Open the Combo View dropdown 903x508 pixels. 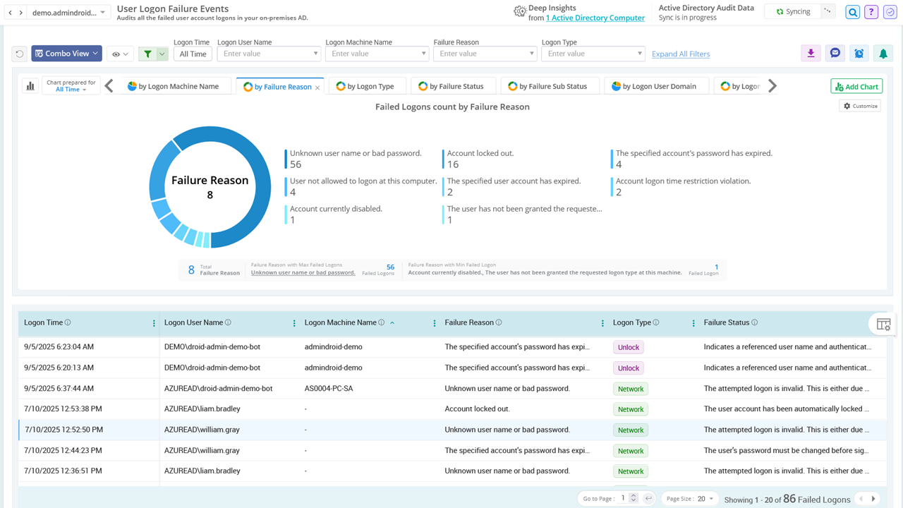[66, 53]
